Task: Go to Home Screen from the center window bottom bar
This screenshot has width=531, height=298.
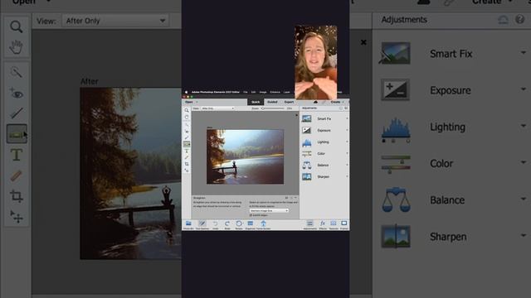Action: [x=263, y=224]
